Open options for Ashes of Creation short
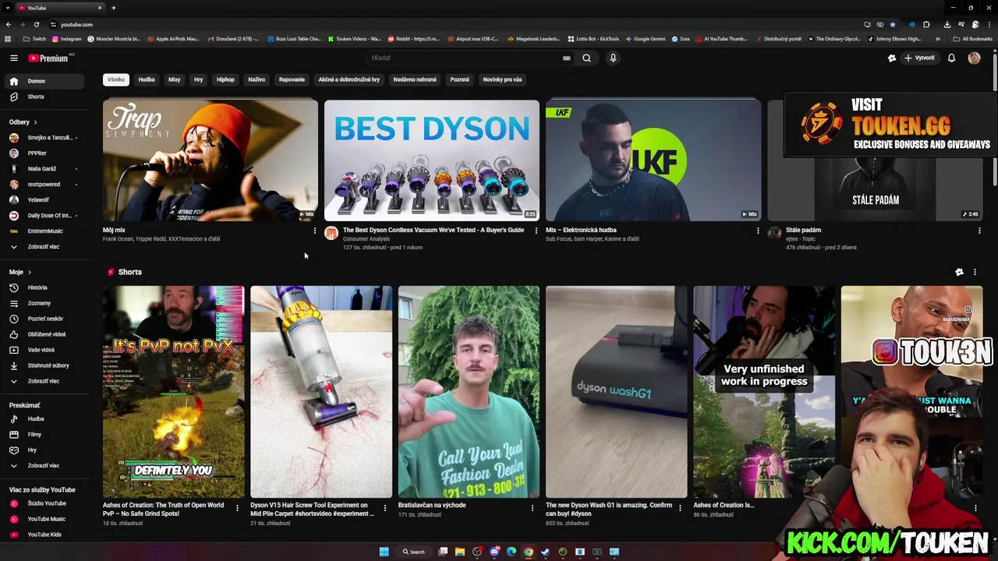998x561 pixels. (237, 508)
